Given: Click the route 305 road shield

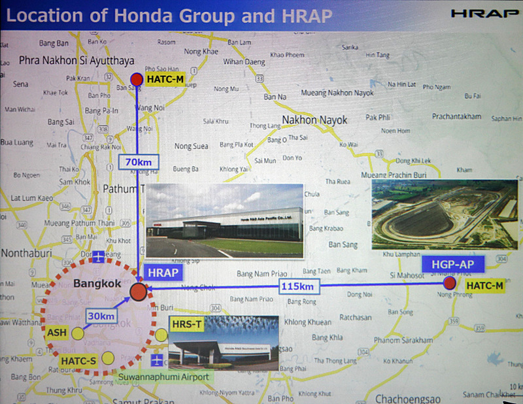Looking at the screenshot, I should tap(126, 223).
